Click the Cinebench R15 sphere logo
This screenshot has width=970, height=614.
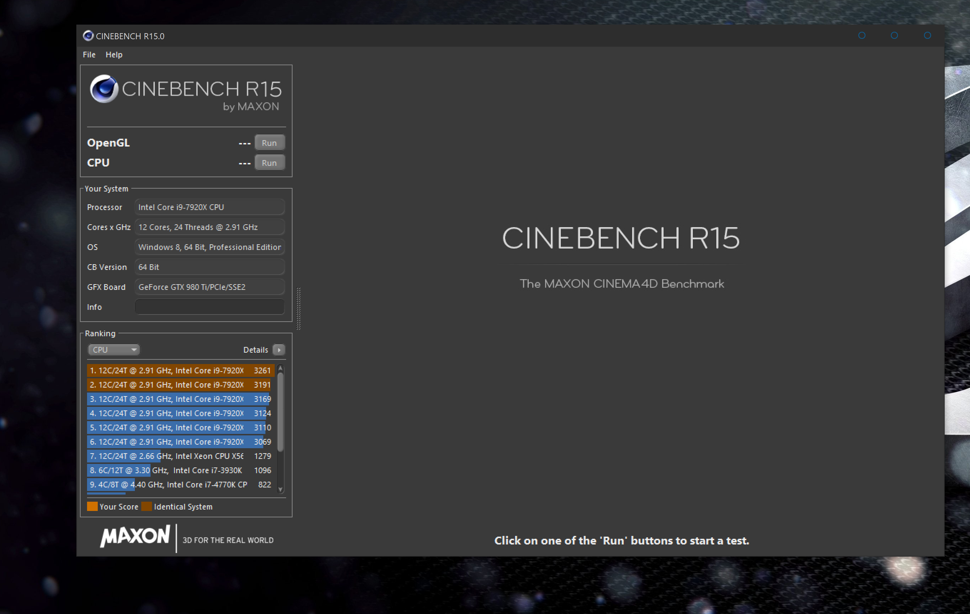(x=104, y=89)
